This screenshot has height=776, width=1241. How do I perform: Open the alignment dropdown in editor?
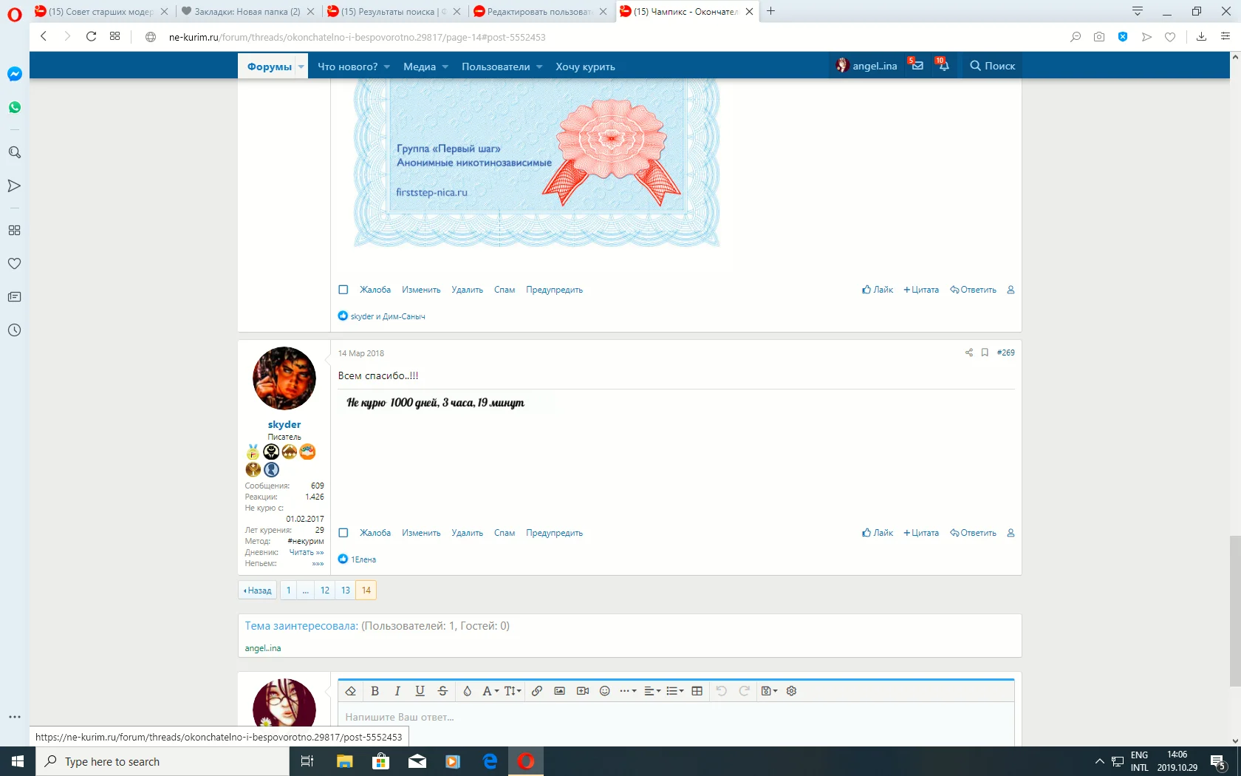pyautogui.click(x=652, y=691)
